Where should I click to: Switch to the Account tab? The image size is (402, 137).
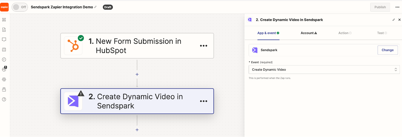(x=309, y=33)
